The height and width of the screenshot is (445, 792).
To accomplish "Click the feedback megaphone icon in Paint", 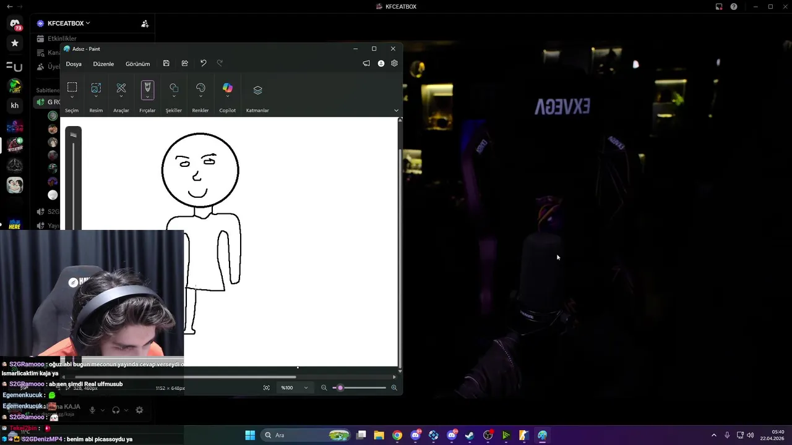I will pos(366,64).
